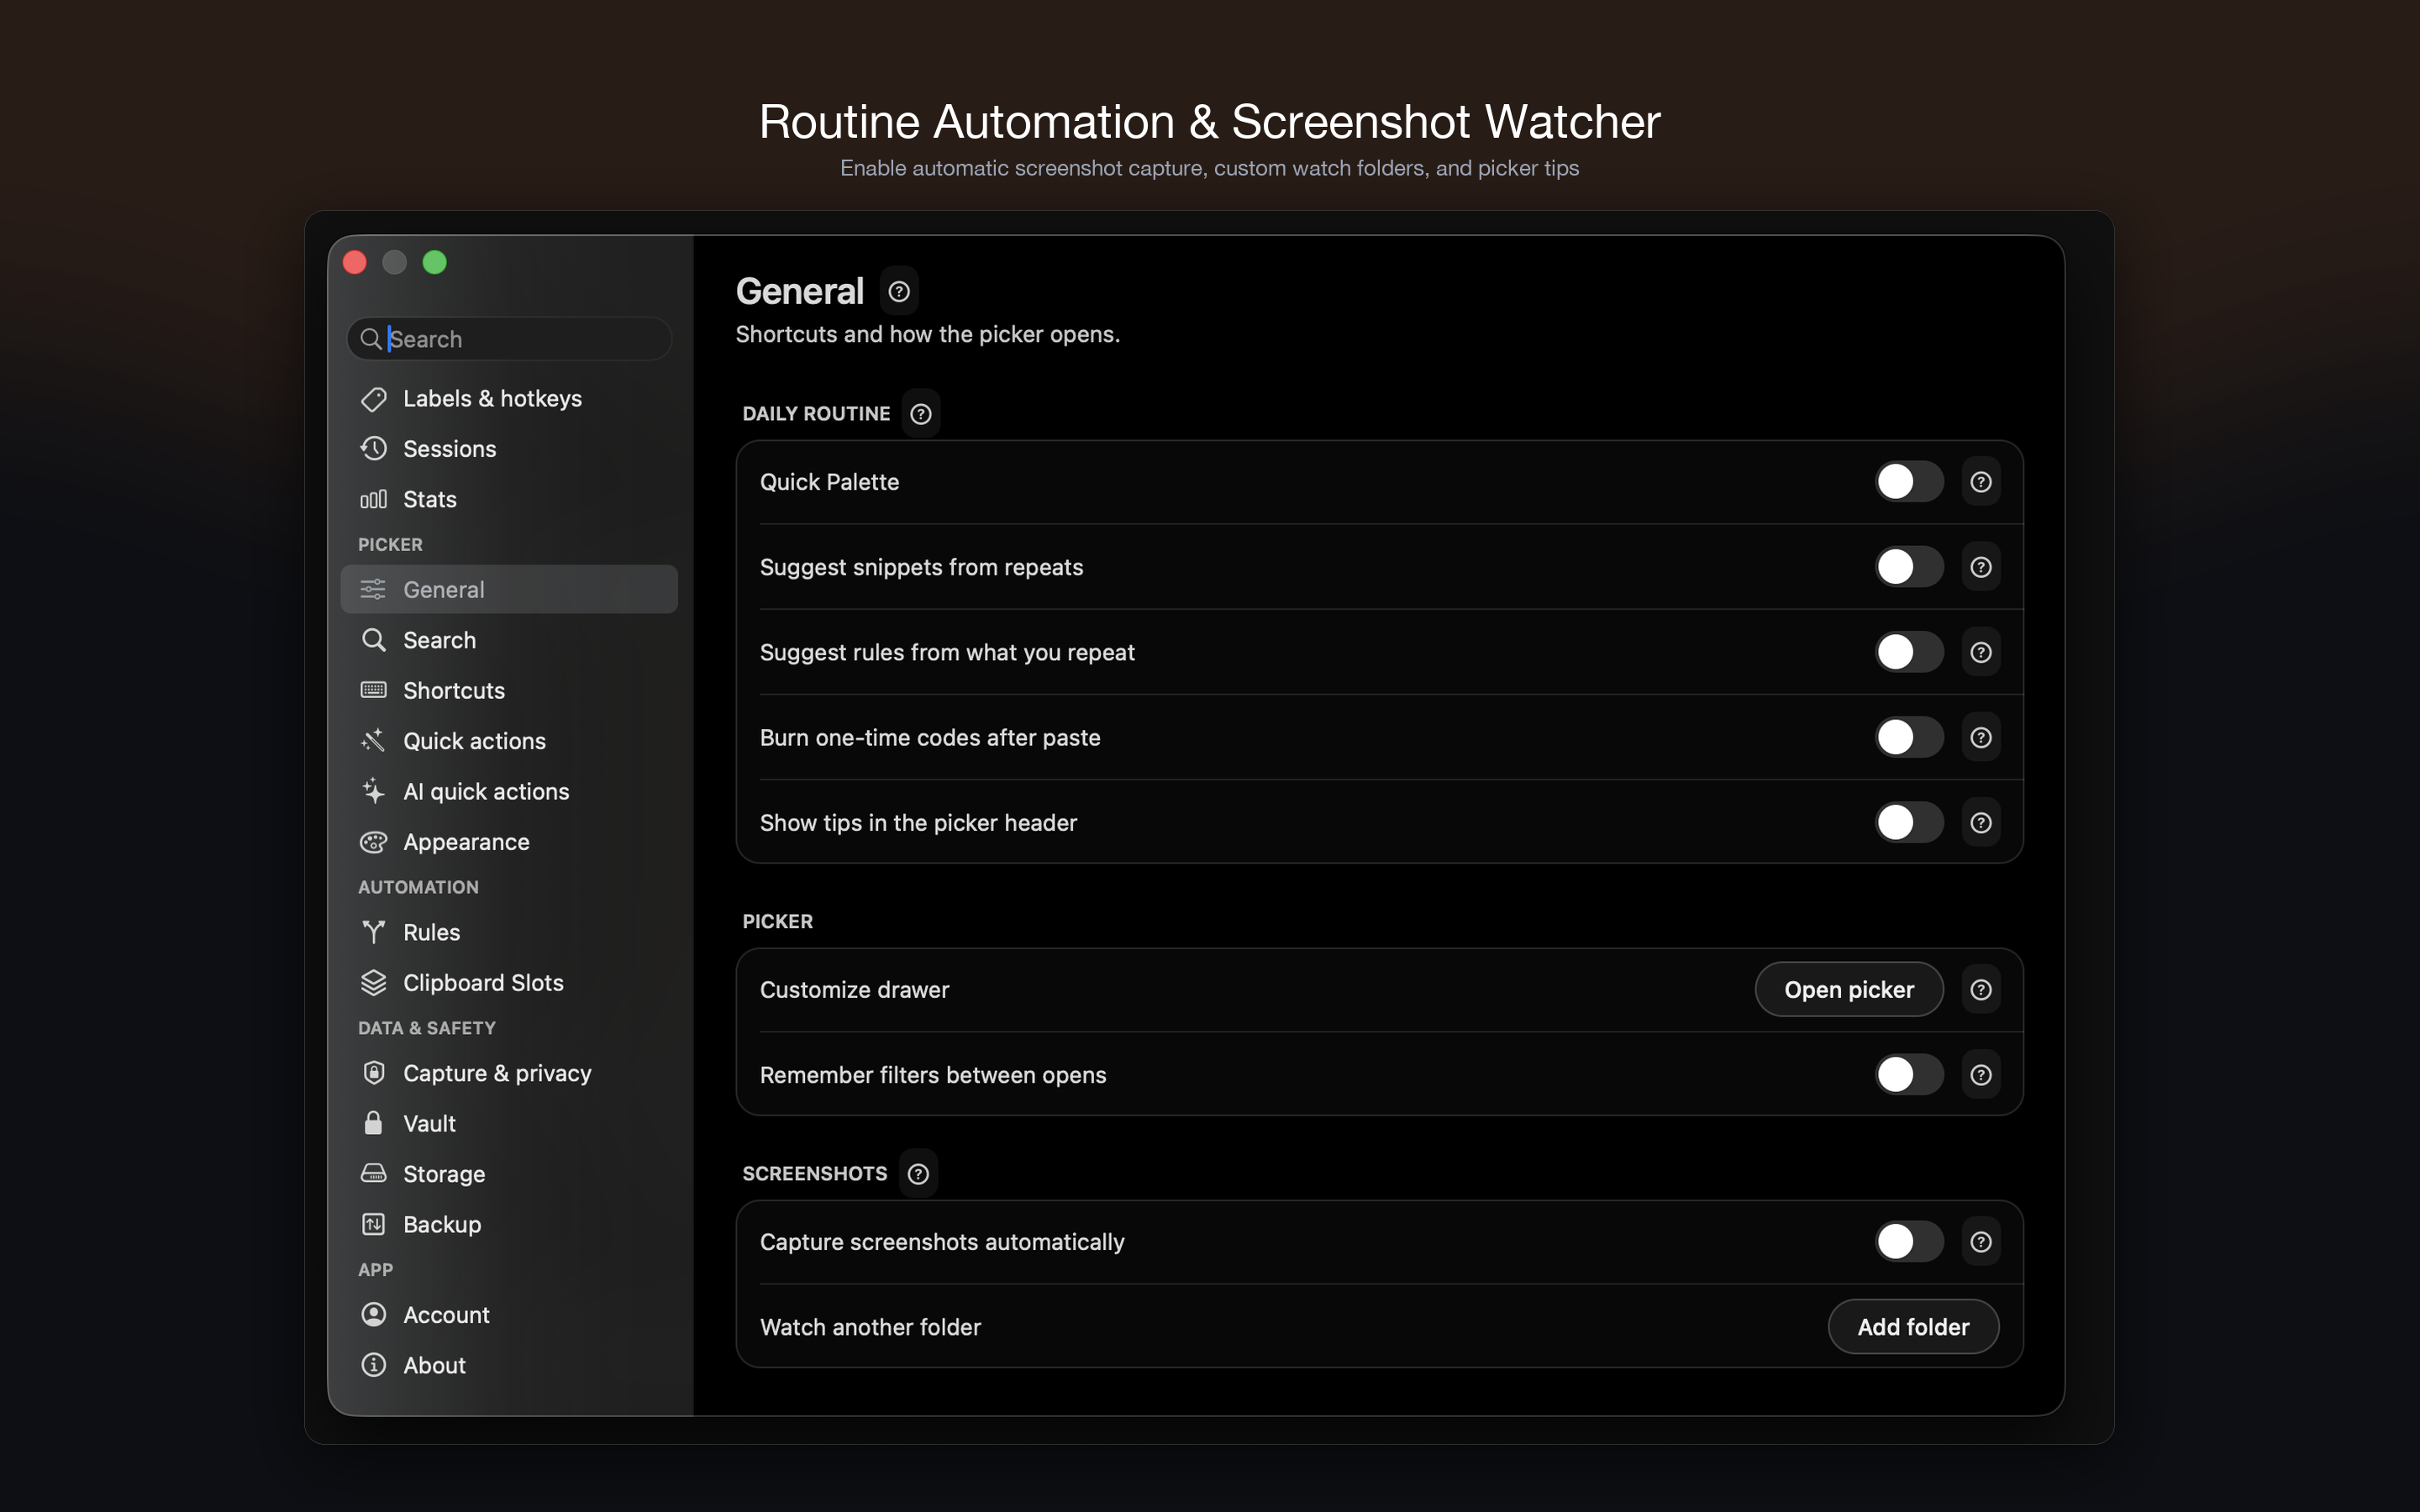
Task: Open Capture & privacy settings
Action: [509, 1073]
